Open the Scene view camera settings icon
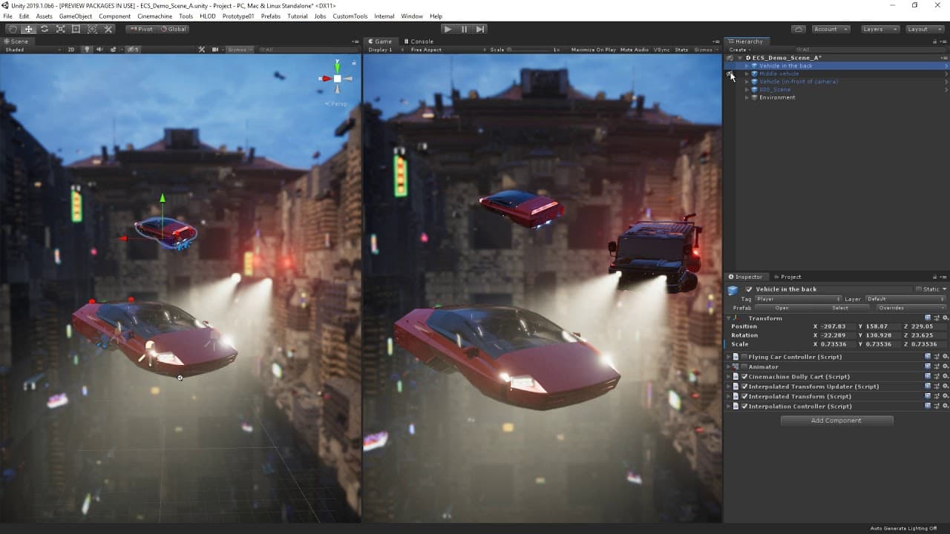The image size is (950, 534). 215,50
